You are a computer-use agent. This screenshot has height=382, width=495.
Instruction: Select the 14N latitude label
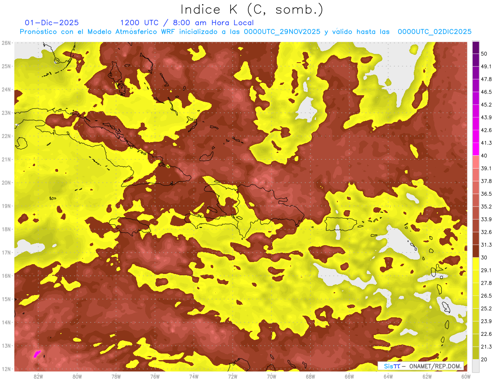(x=6, y=322)
